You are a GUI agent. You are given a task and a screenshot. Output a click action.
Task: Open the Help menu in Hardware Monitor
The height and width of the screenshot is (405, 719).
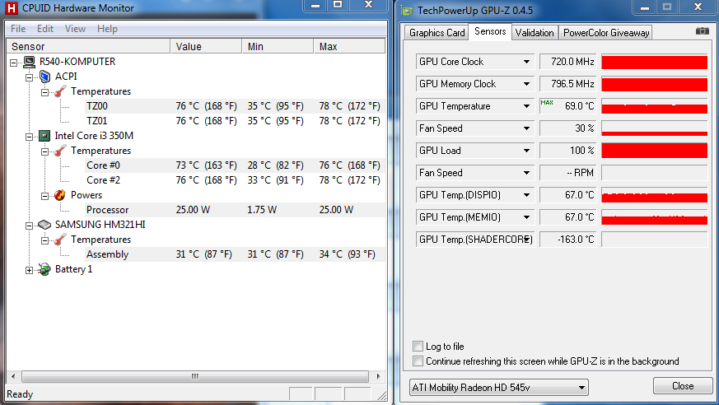click(x=107, y=29)
